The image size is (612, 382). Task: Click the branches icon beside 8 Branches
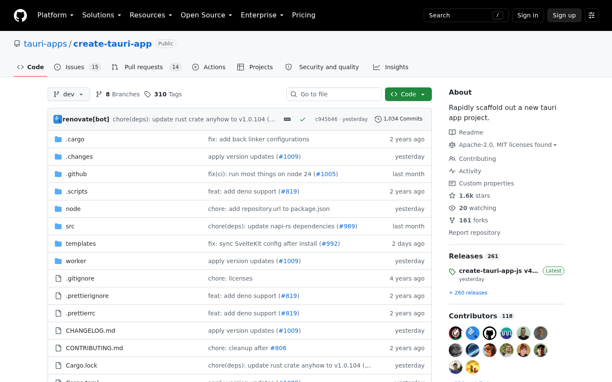(99, 94)
